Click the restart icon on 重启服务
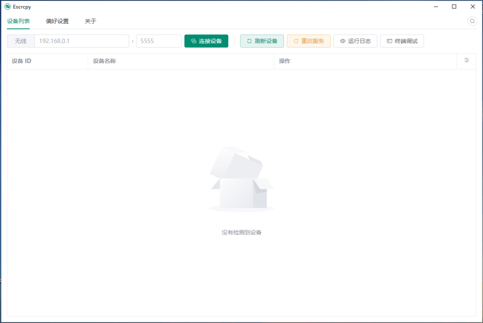 pos(296,41)
